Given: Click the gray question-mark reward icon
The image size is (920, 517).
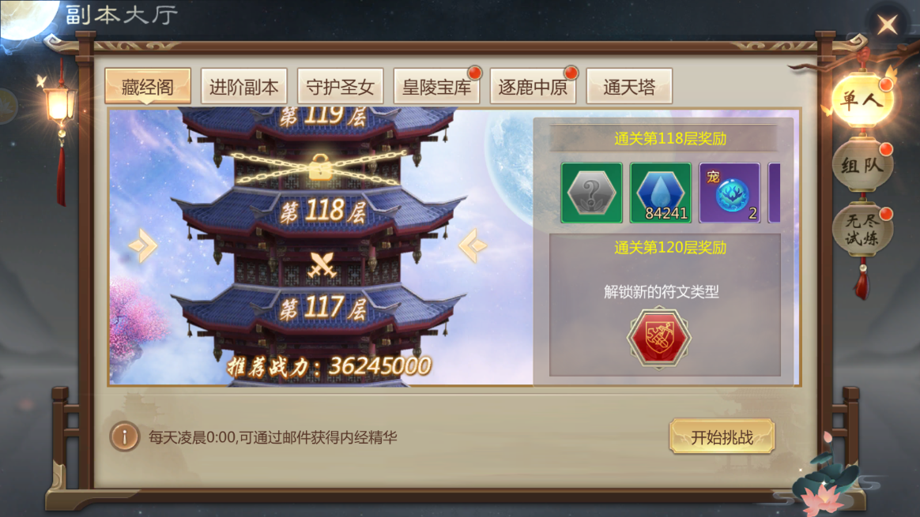Looking at the screenshot, I should click(x=591, y=193).
